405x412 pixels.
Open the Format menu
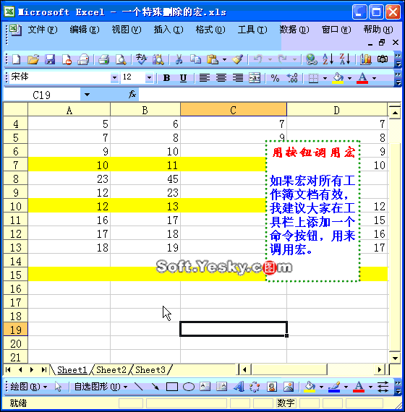pos(210,30)
